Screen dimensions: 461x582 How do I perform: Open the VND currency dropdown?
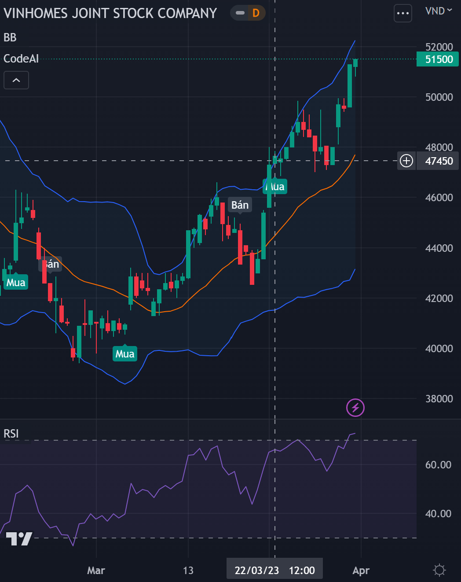(439, 11)
